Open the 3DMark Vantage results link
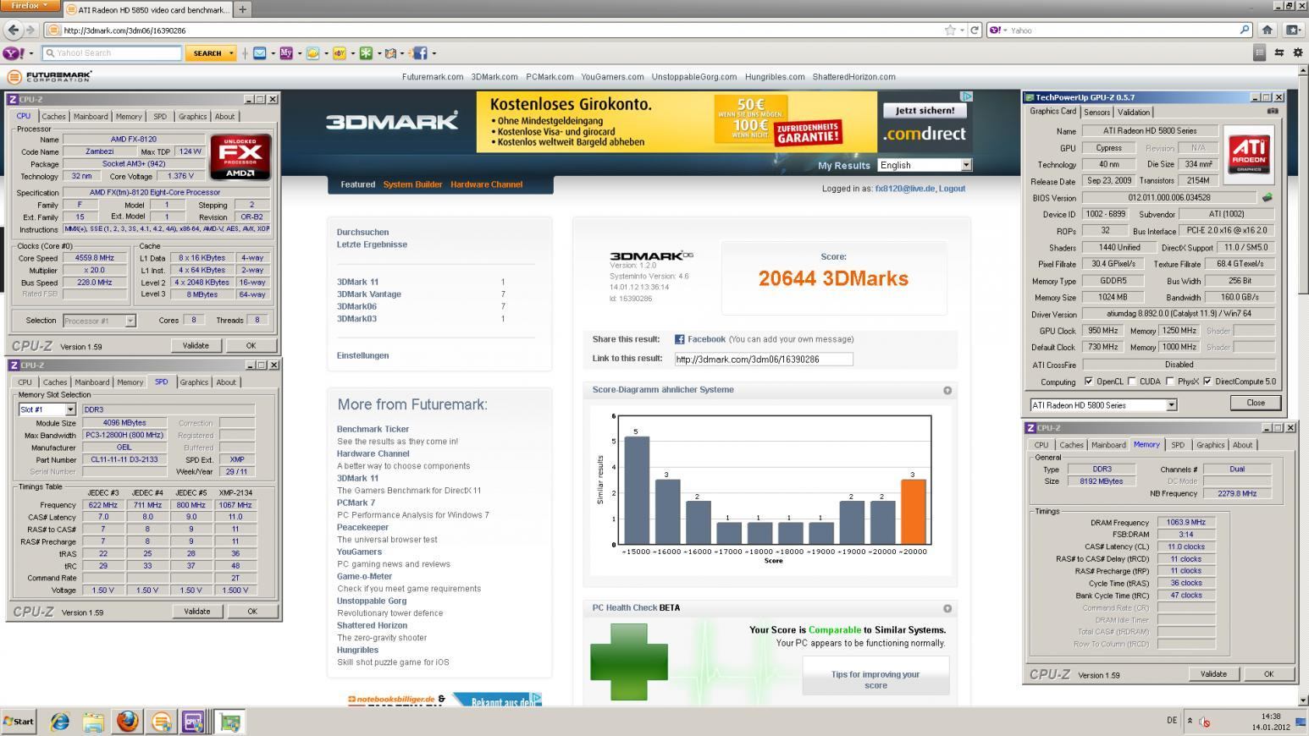Viewport: 1309px width, 736px height. 369,294
